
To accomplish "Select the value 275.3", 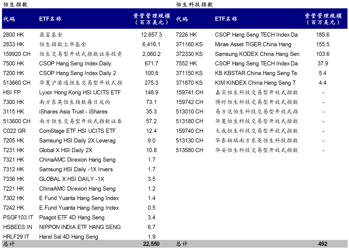I will [151, 83].
